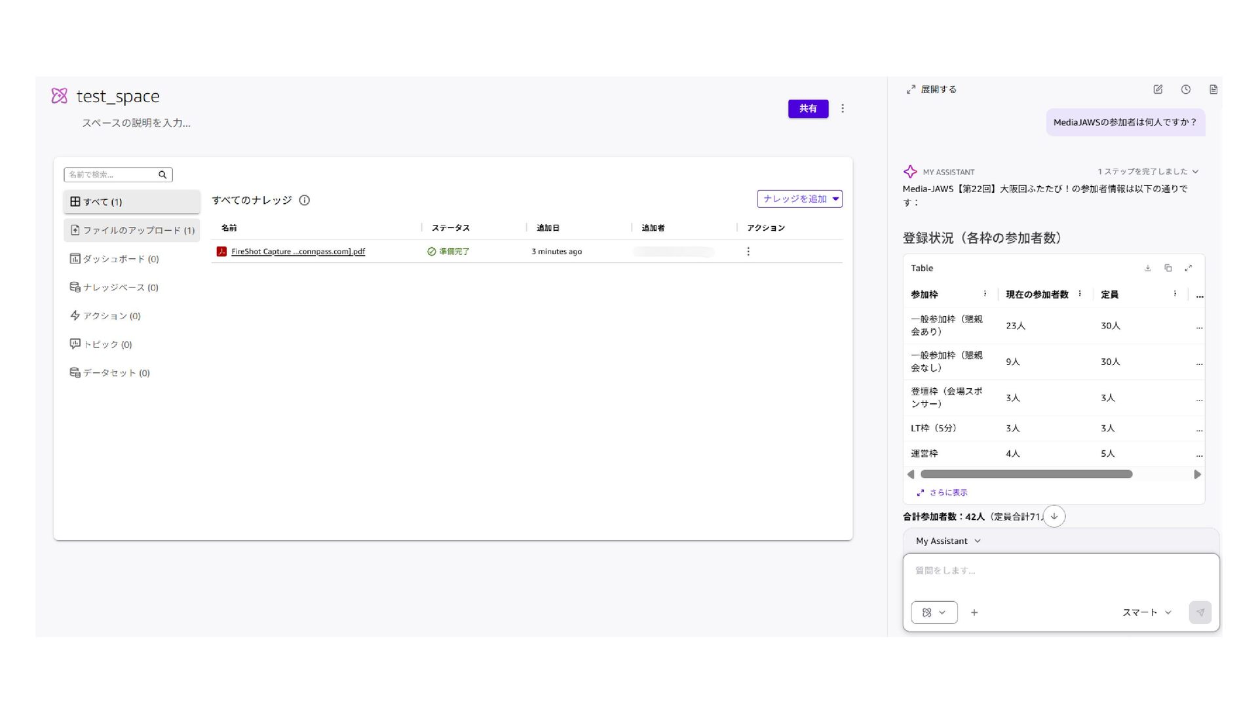1258x708 pixels.
Task: Click the スペースの説明を入力 description field
Action: (136, 123)
